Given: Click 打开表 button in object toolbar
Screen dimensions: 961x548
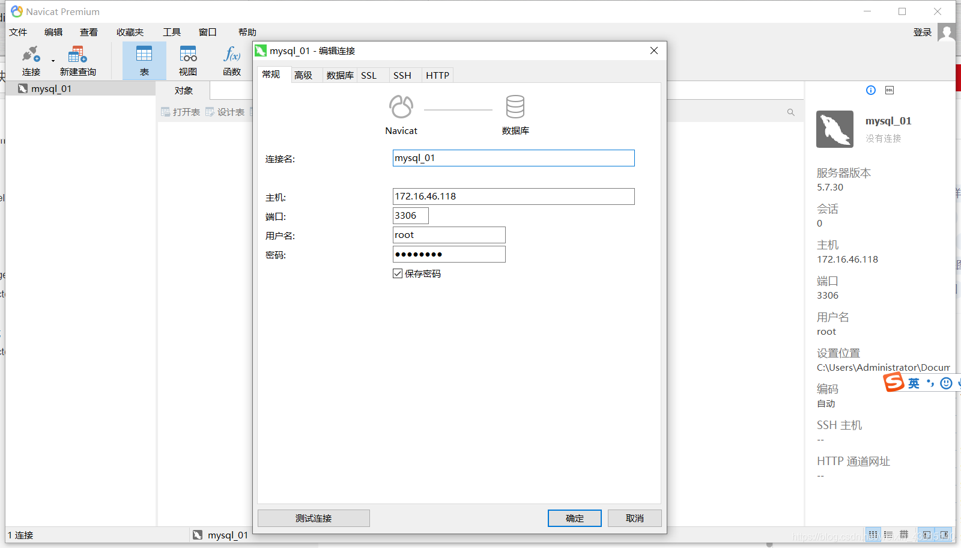Looking at the screenshot, I should [x=181, y=112].
